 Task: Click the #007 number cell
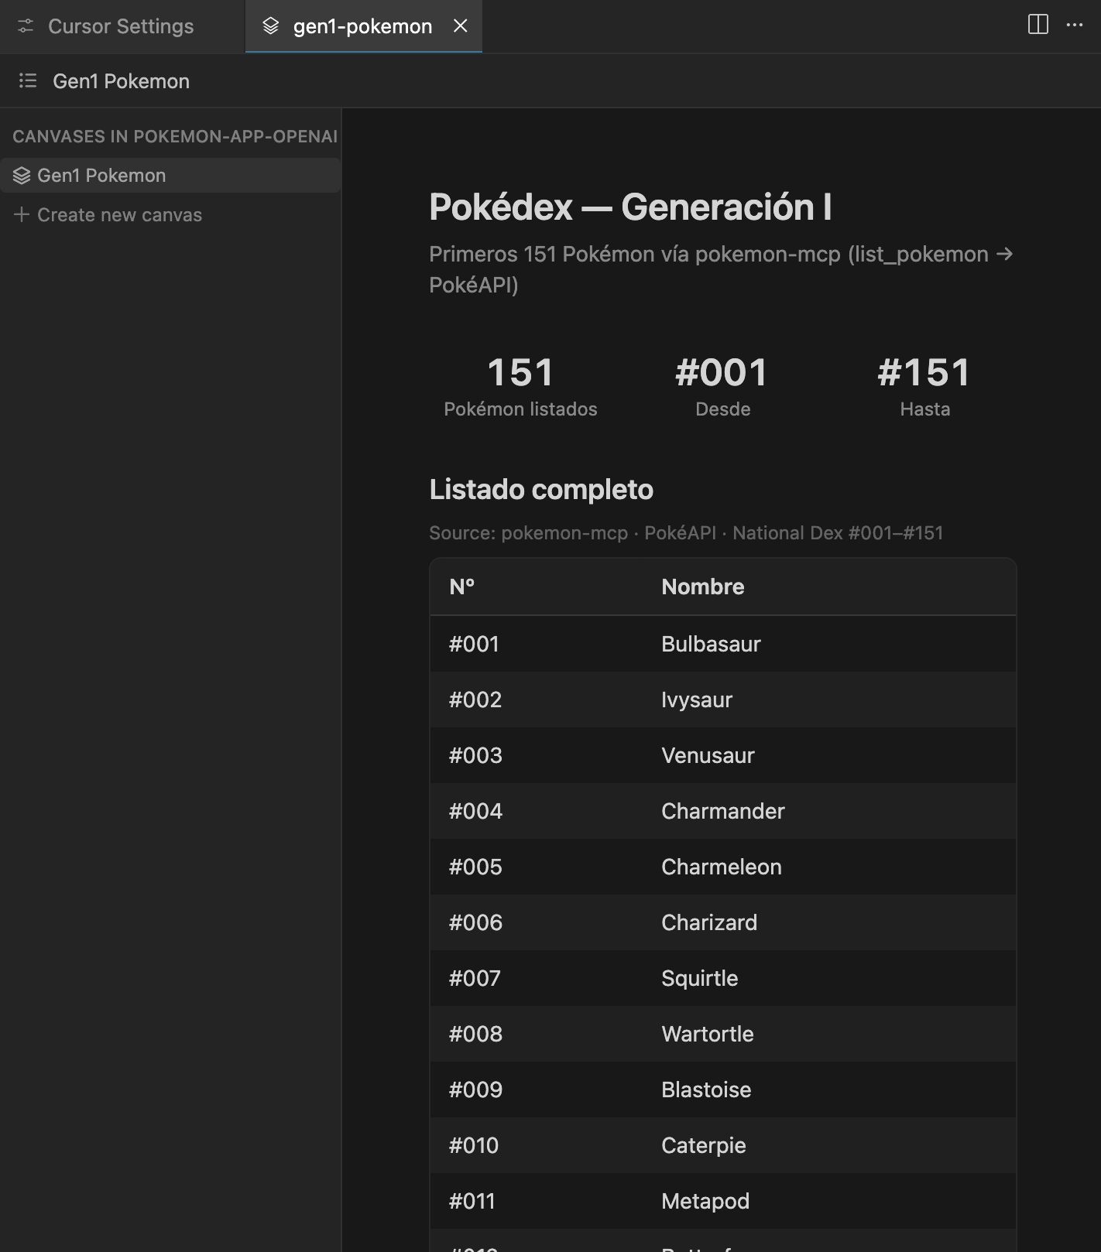click(x=475, y=978)
